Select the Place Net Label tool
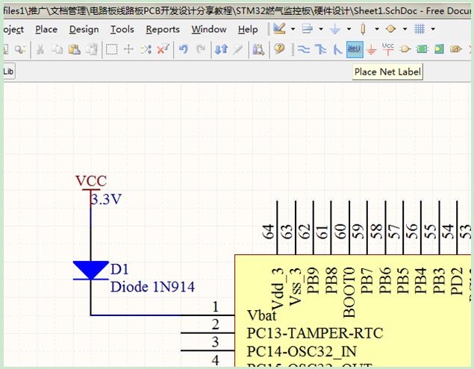This screenshot has height=369, width=474. click(x=355, y=49)
